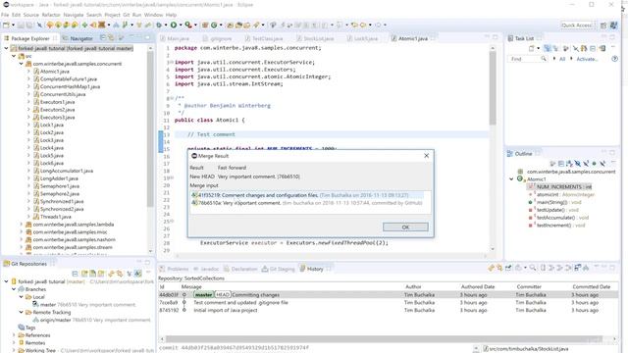Collapse the Atomic1 class in Outline
The image size is (628, 353).
click(x=511, y=178)
